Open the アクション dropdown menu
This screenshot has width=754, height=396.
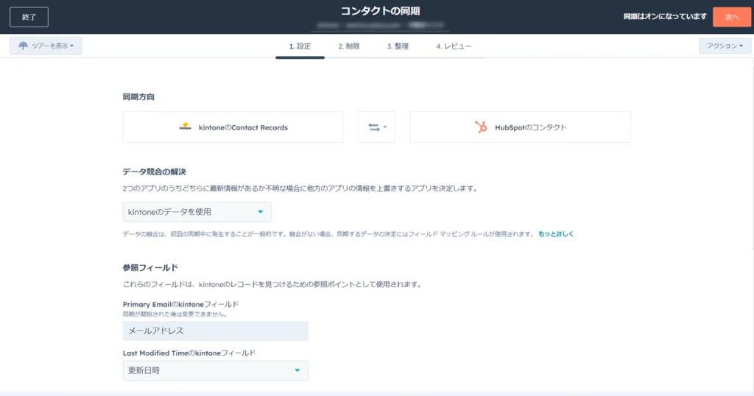pos(725,46)
